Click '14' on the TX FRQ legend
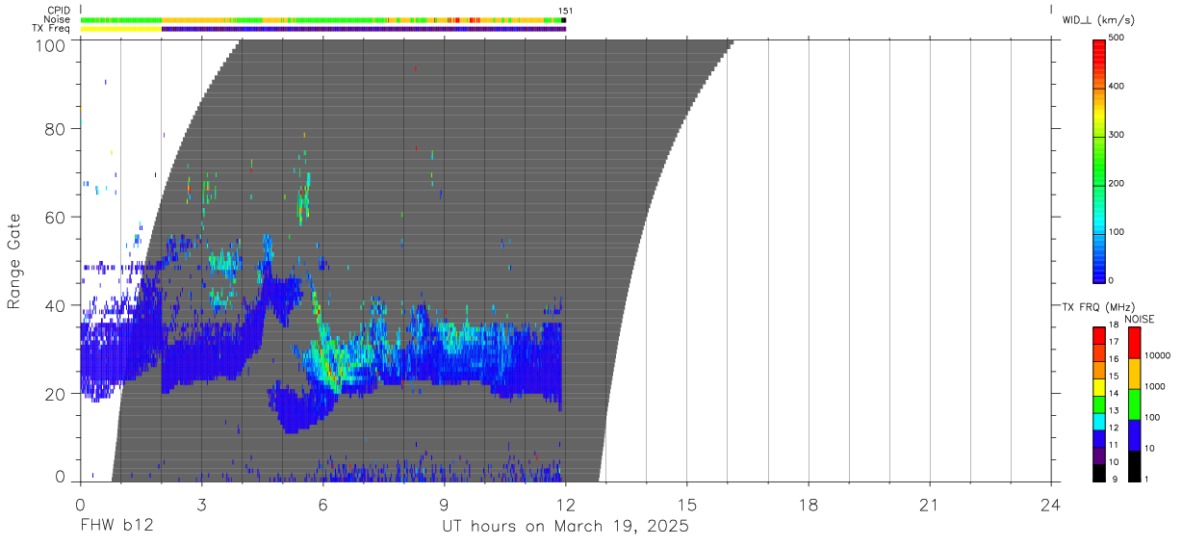Viewport: 1182px width, 546px height. point(1115,393)
